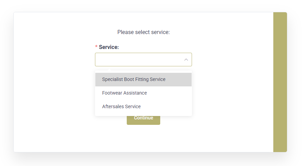Image resolution: width=302 pixels, height=166 pixels.
Task: Choose Footwear Assistance from the list
Action: point(143,93)
